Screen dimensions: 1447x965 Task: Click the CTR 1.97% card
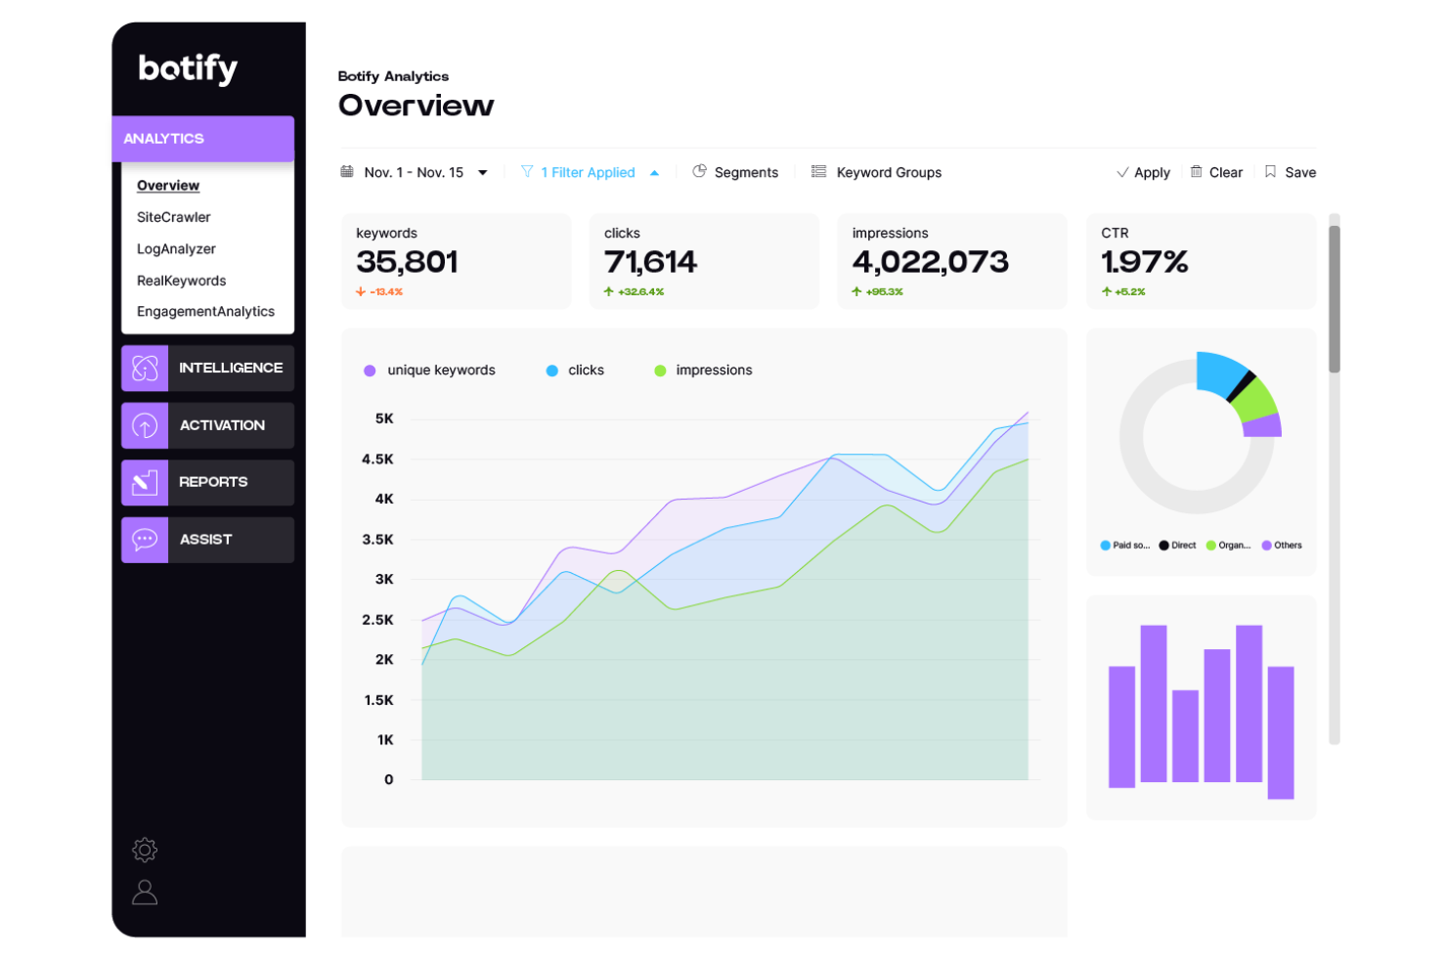1201,261
